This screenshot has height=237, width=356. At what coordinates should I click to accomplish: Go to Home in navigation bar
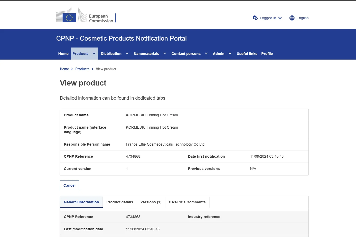63,54
